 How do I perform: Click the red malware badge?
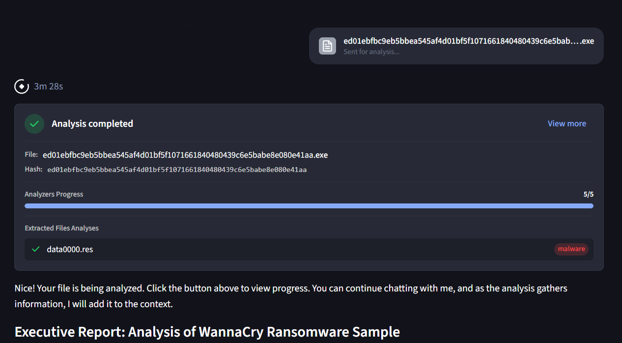click(571, 249)
